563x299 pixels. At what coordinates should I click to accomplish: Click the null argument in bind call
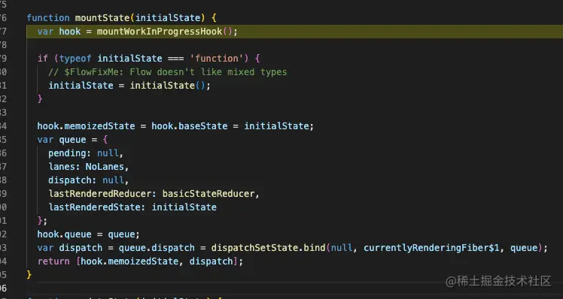click(x=341, y=248)
